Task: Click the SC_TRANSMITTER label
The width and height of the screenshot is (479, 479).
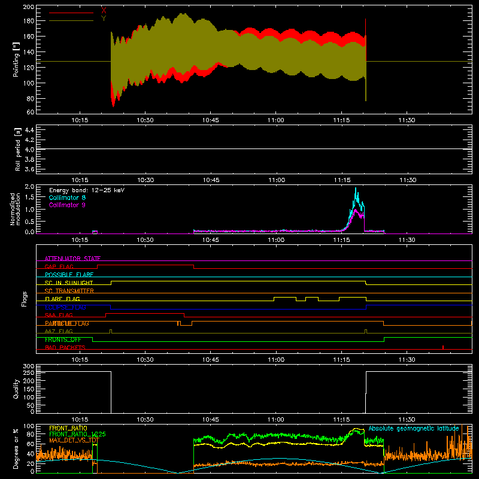Action: point(69,290)
